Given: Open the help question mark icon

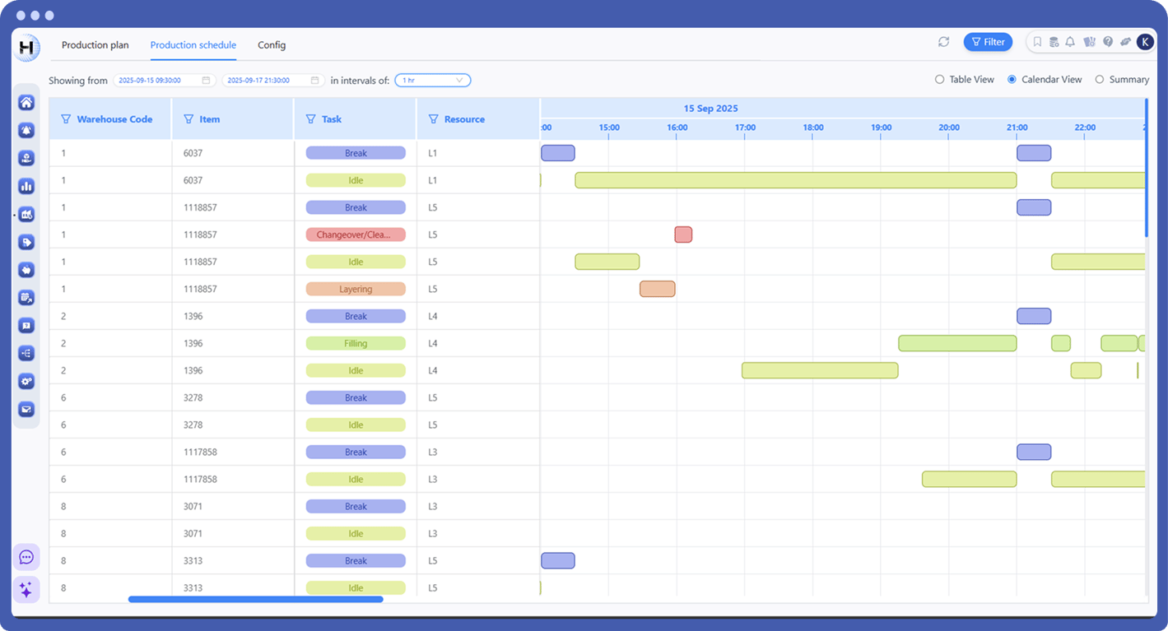Looking at the screenshot, I should coord(1108,42).
